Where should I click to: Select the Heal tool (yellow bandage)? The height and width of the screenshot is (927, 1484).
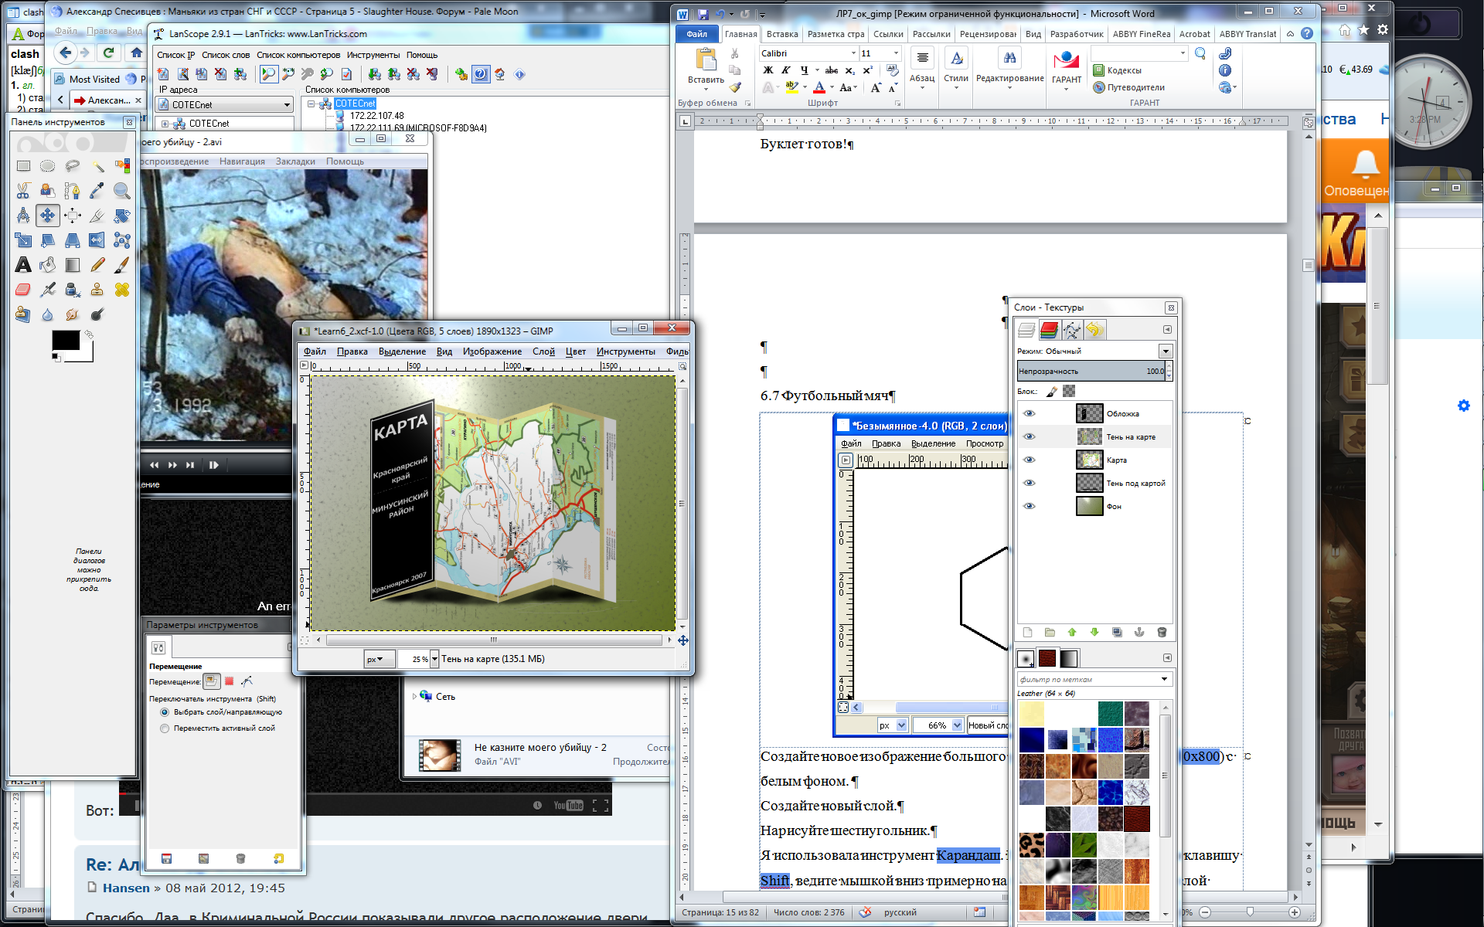122,290
